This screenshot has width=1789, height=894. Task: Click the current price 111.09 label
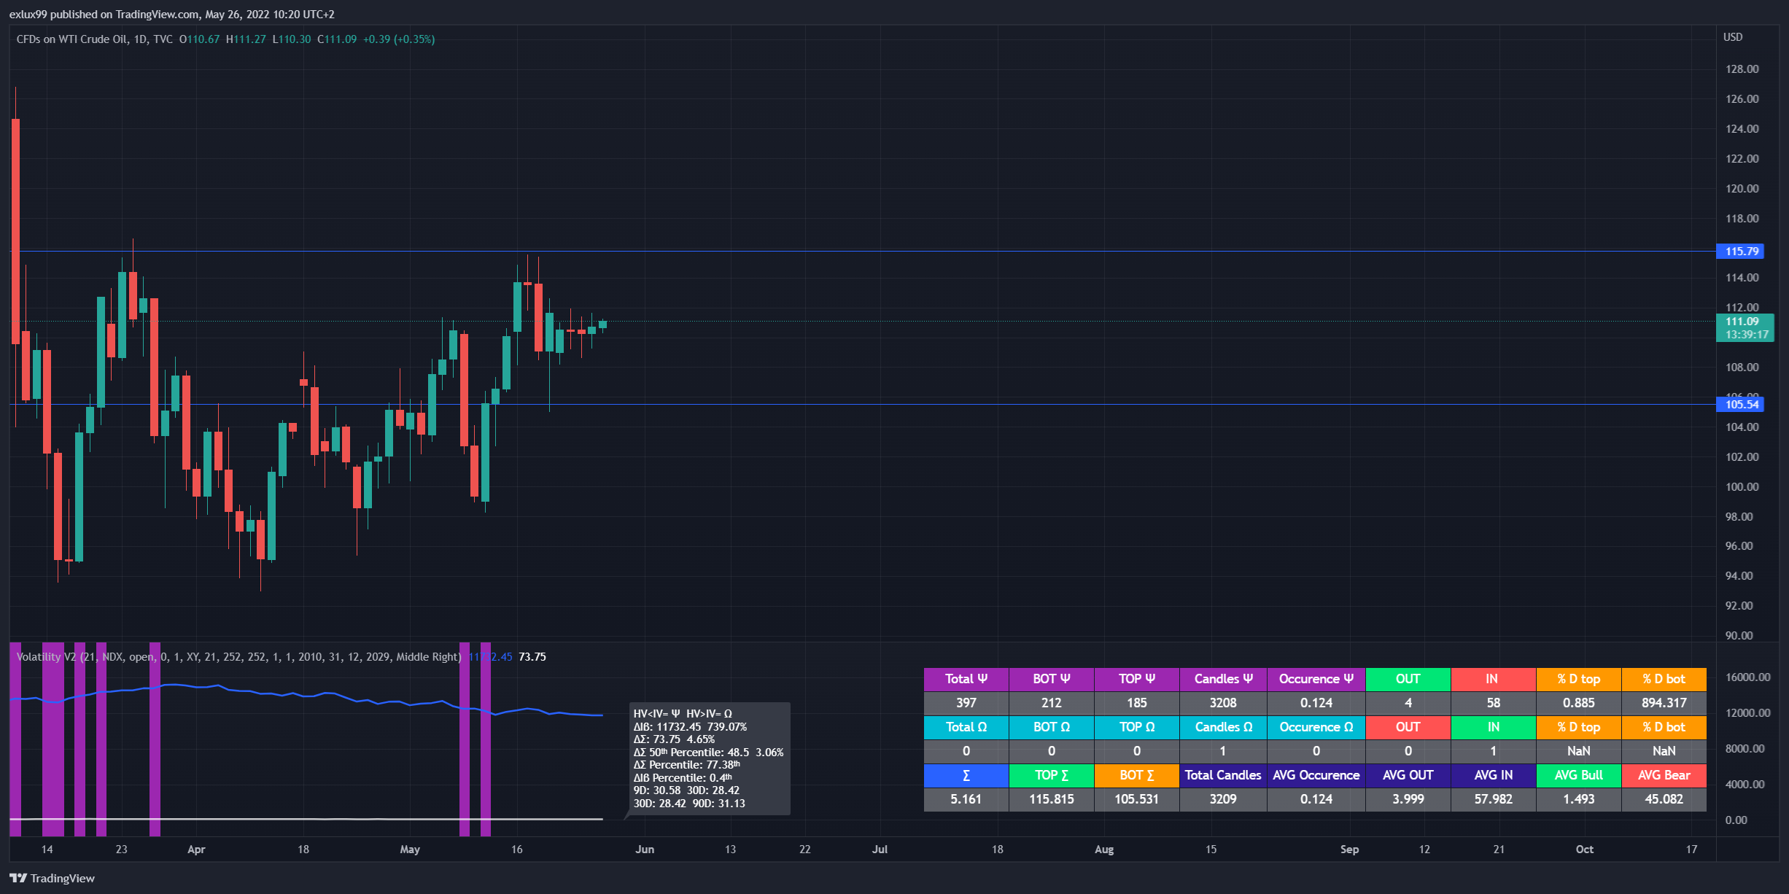point(1745,327)
